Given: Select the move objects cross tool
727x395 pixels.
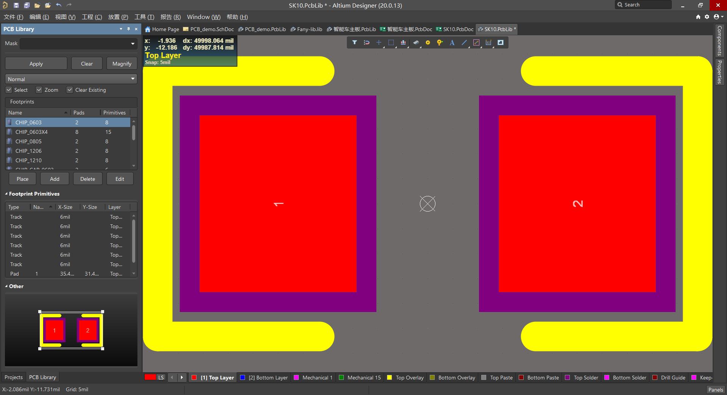Looking at the screenshot, I should [379, 42].
